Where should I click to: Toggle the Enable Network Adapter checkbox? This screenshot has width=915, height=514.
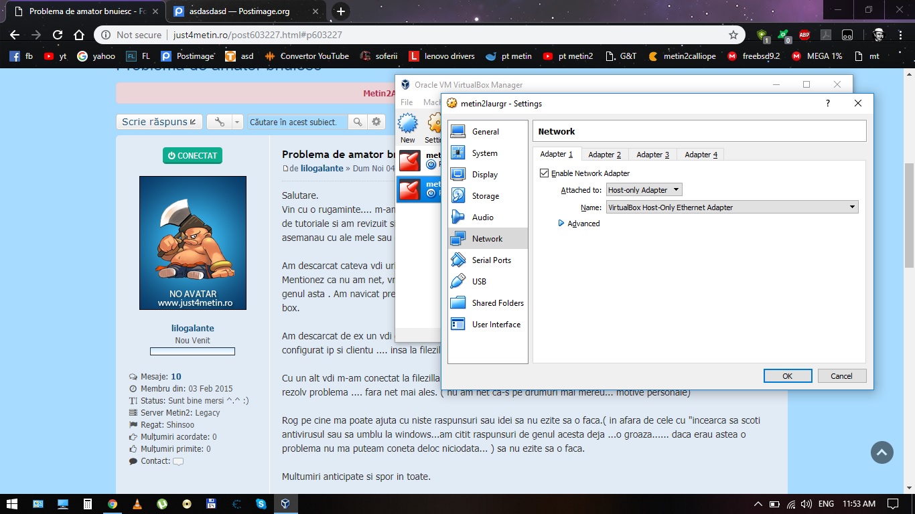coord(544,173)
